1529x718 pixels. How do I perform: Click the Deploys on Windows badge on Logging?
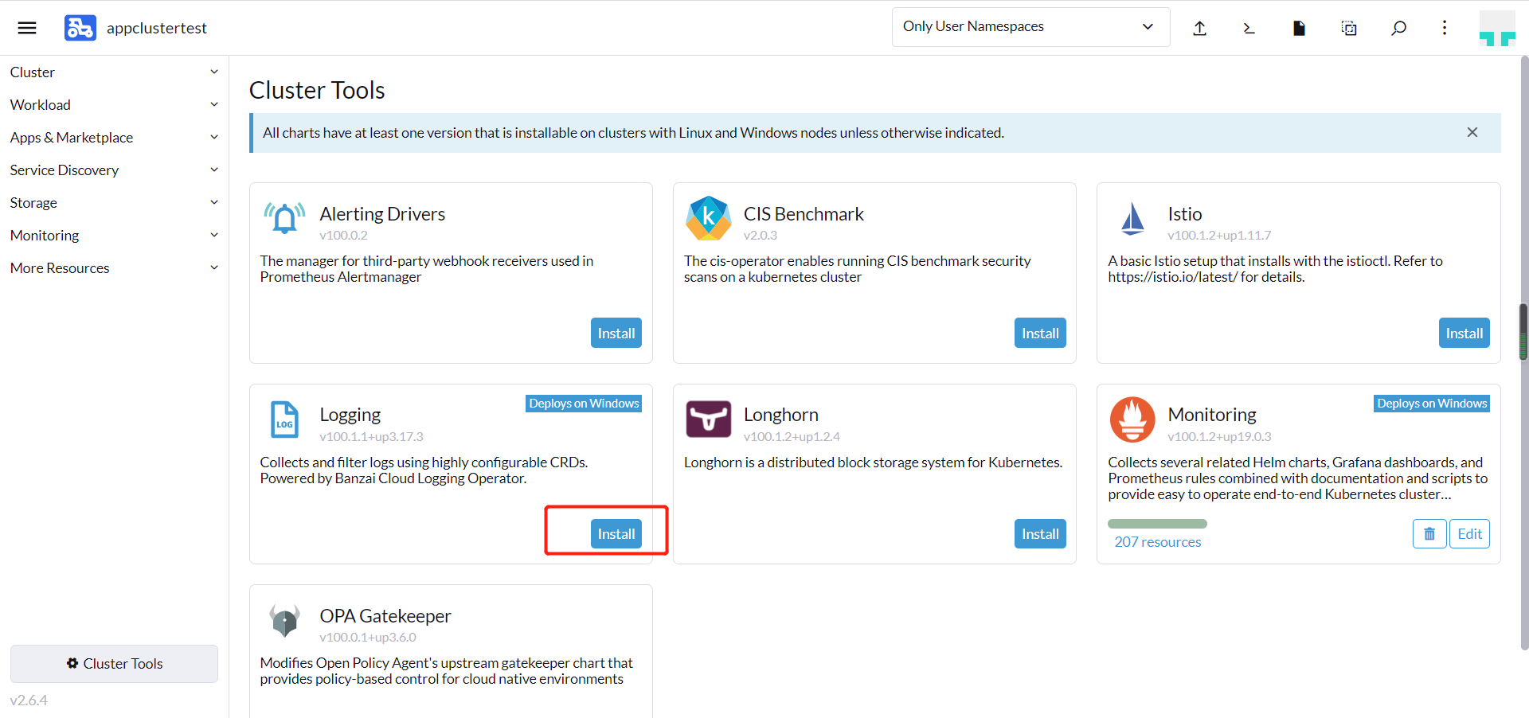coord(584,404)
